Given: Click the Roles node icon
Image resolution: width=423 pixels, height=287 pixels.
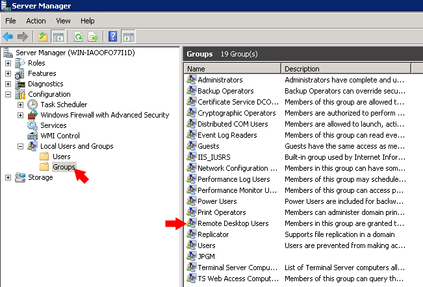Looking at the screenshot, I should coord(20,63).
